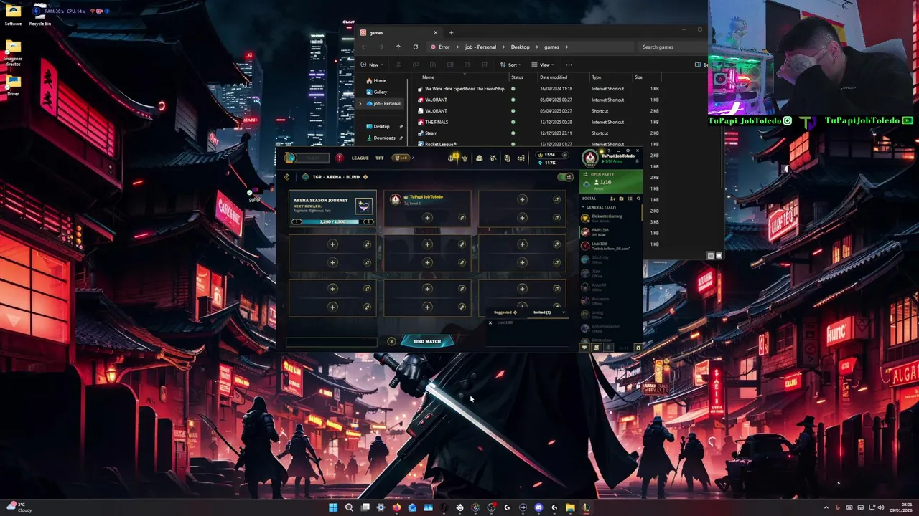Click the lobby chat input field
Image resolution: width=919 pixels, height=516 pixels.
(331, 341)
